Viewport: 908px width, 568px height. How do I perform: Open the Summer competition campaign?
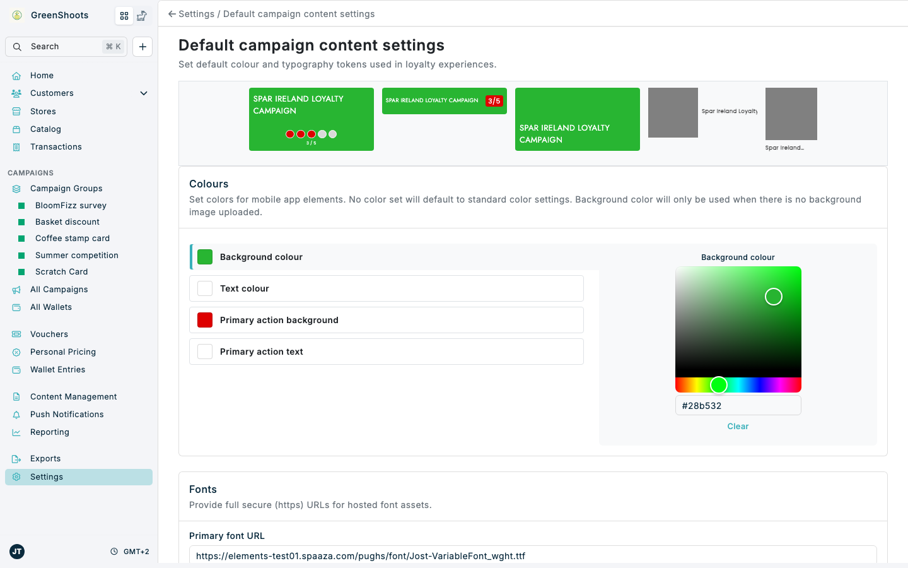[77, 256]
